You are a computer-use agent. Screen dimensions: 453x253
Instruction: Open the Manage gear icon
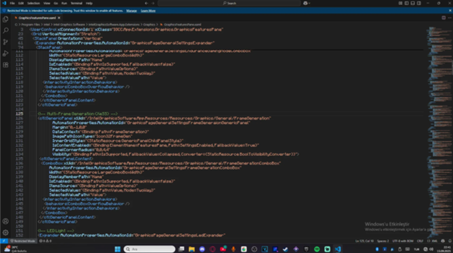5,232
